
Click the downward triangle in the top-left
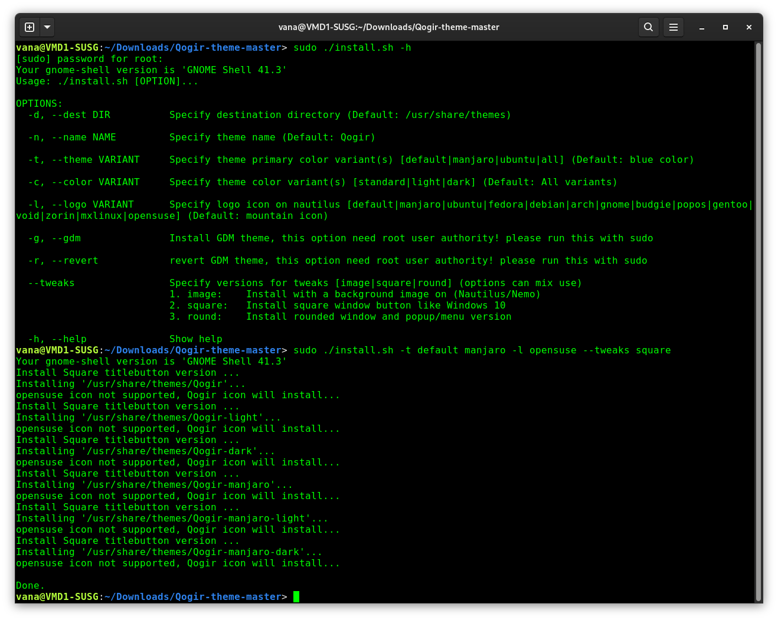(47, 27)
